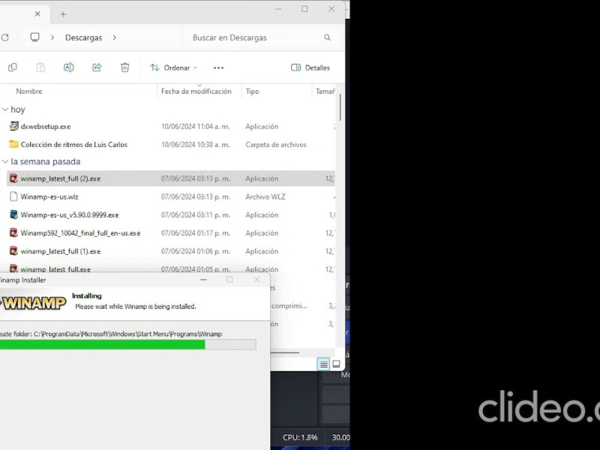600x450 pixels.
Task: Click the green installer progress bar
Action: pyautogui.click(x=127, y=344)
